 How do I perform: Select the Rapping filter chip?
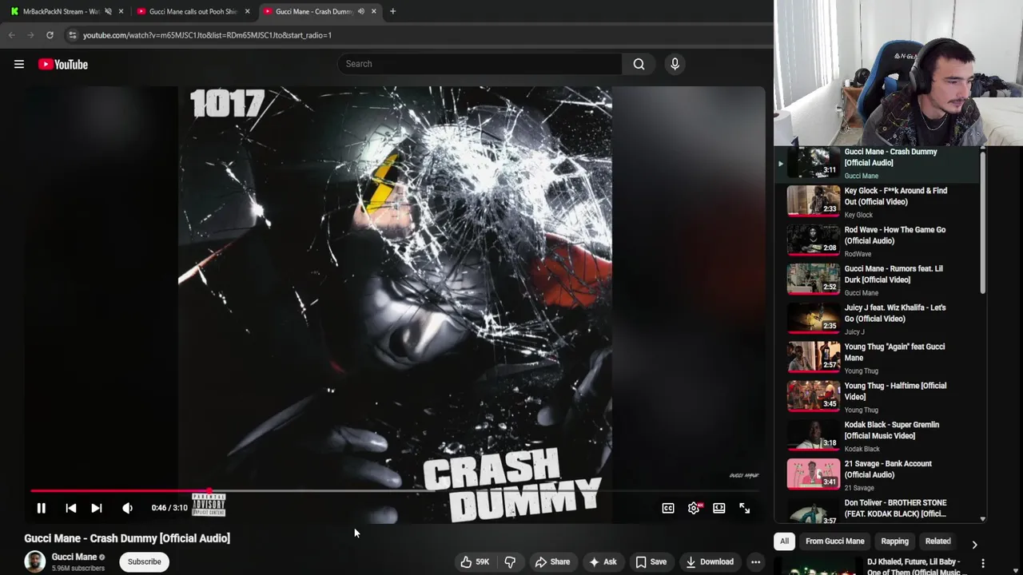pos(894,541)
